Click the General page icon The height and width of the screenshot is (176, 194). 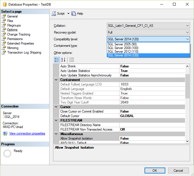[x=4, y=16]
